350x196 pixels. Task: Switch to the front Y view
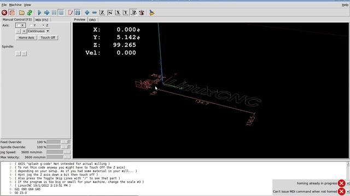coord(125,13)
